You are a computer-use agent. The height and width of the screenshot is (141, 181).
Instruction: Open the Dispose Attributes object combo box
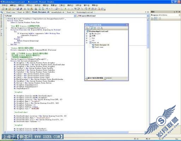[x=165, y=15]
